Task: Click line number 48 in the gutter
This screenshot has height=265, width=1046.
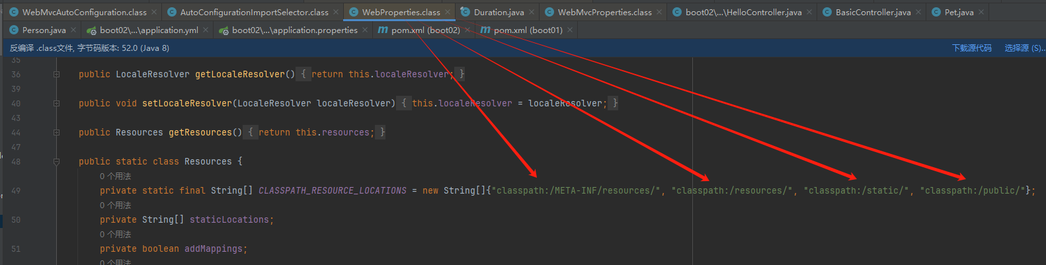Action: [16, 162]
